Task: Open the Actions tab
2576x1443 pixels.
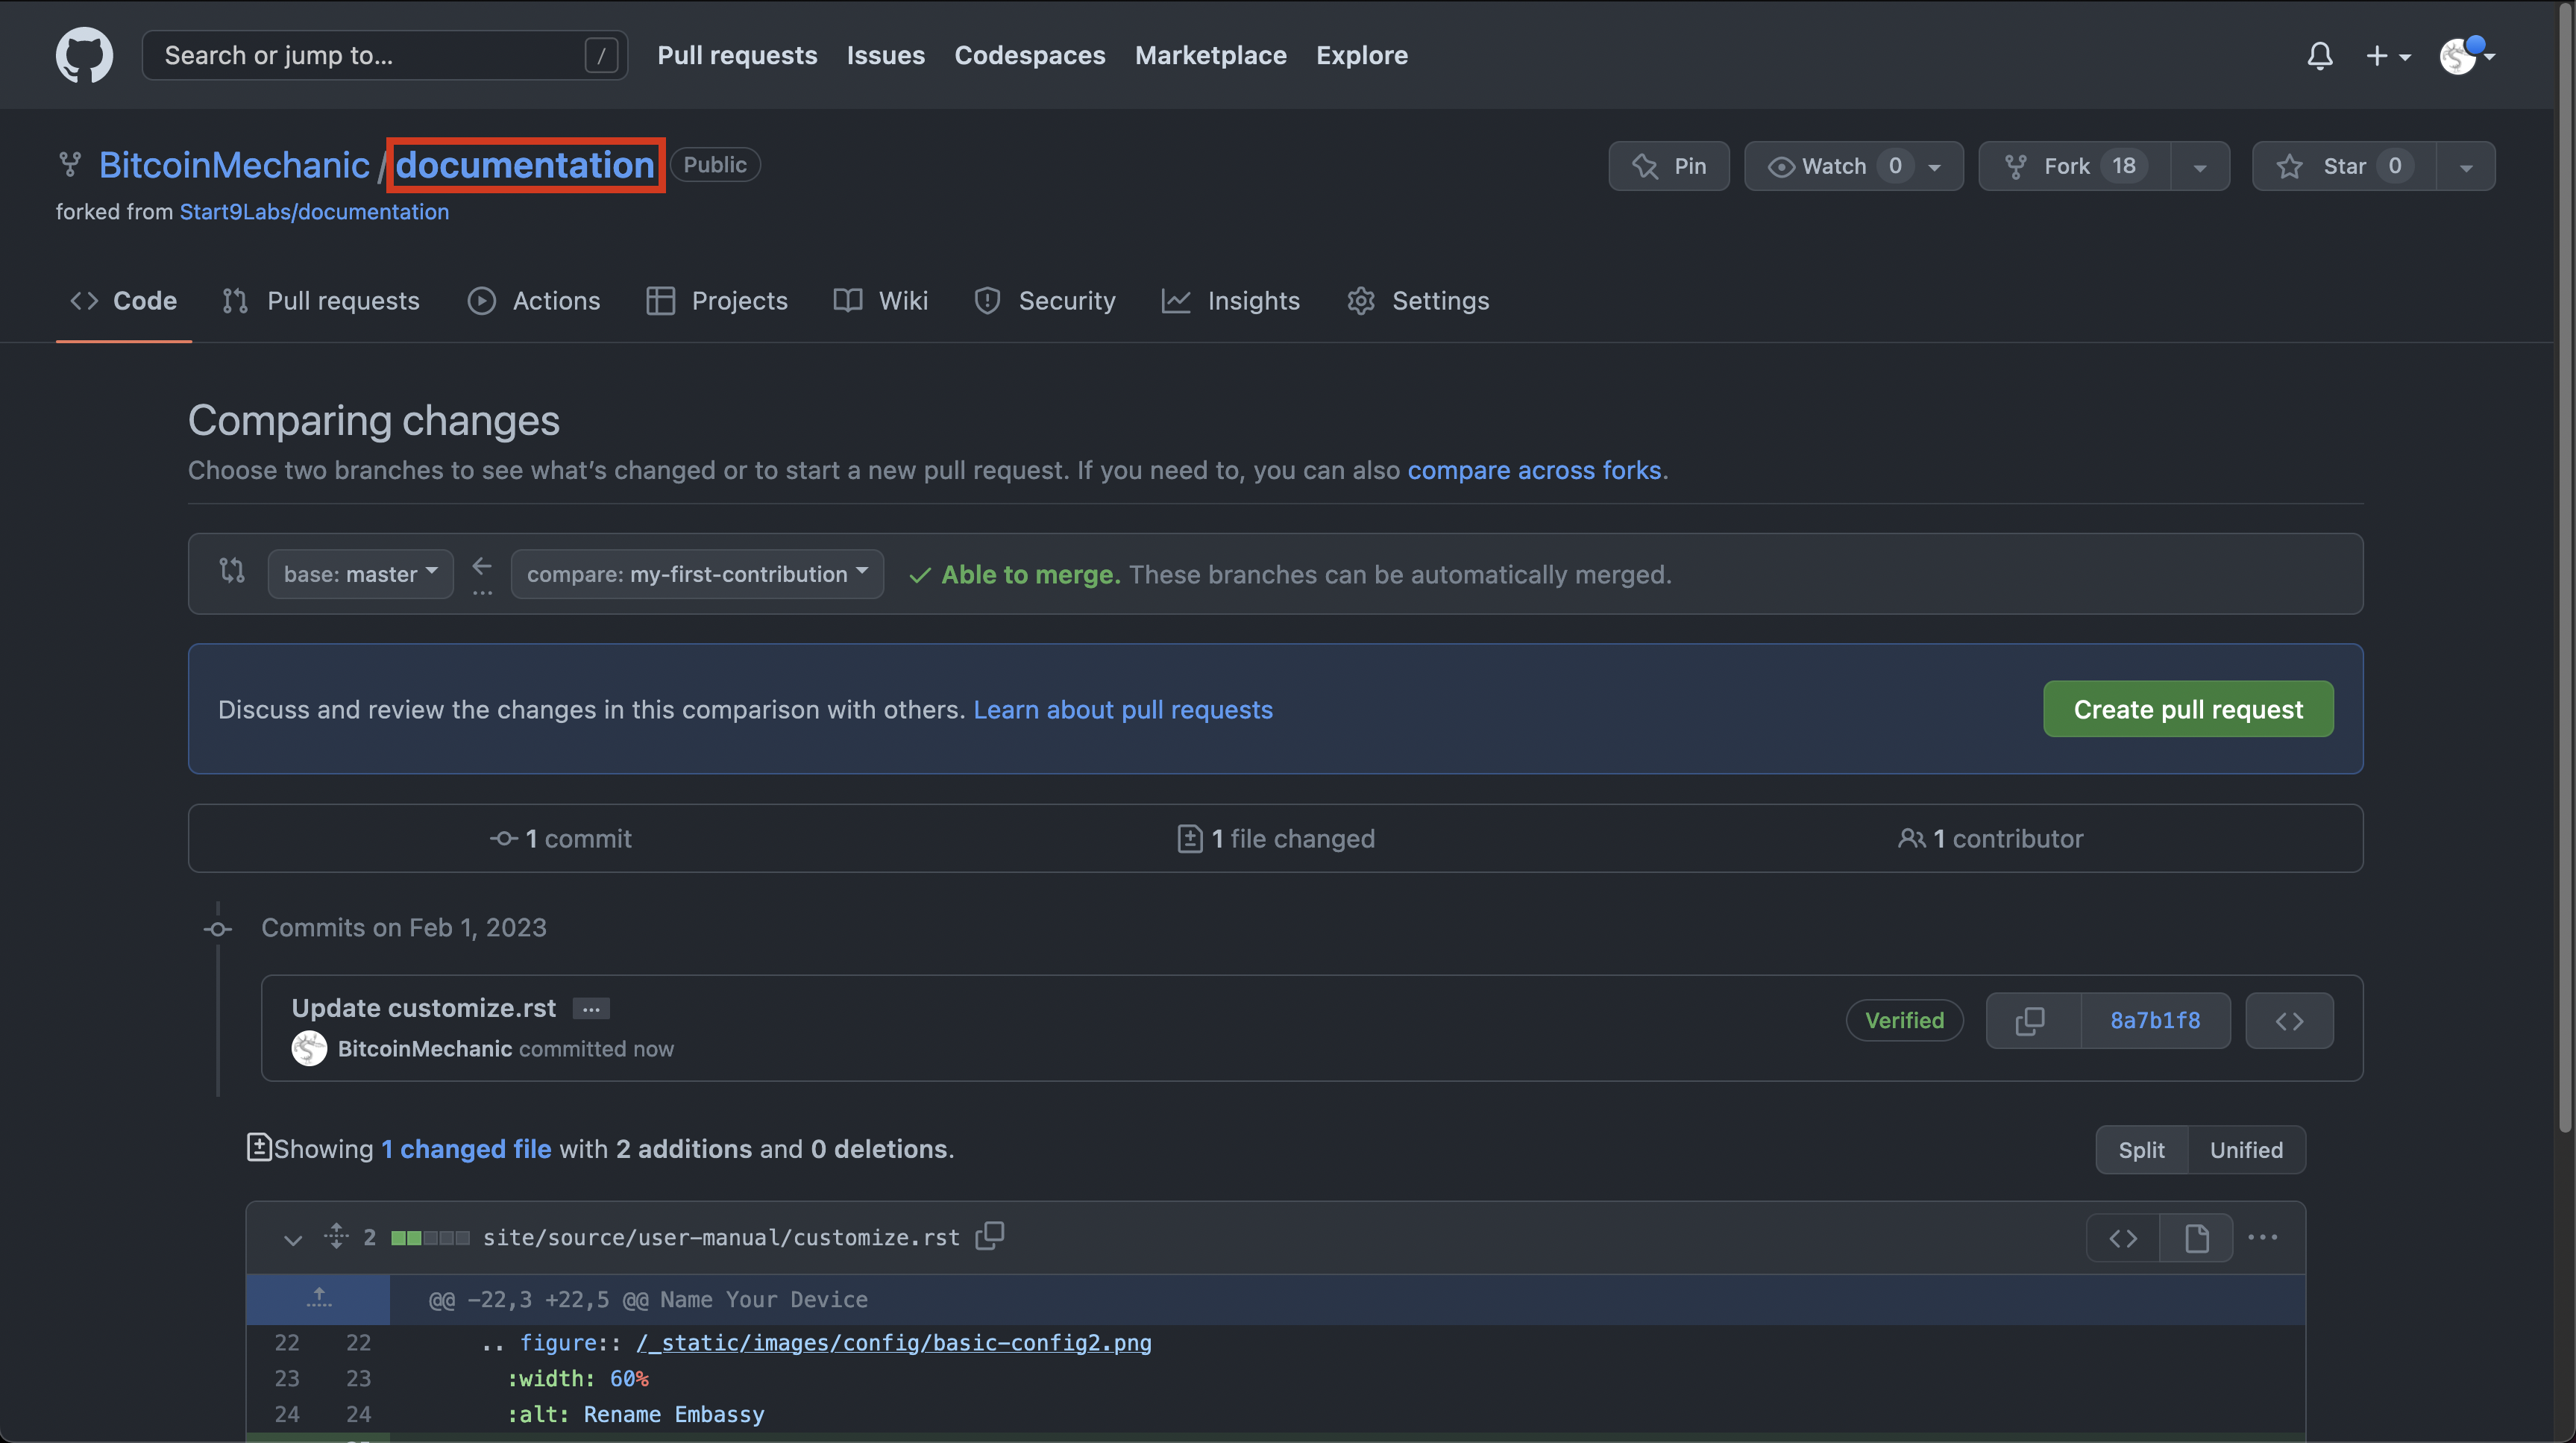Action: pyautogui.click(x=534, y=300)
